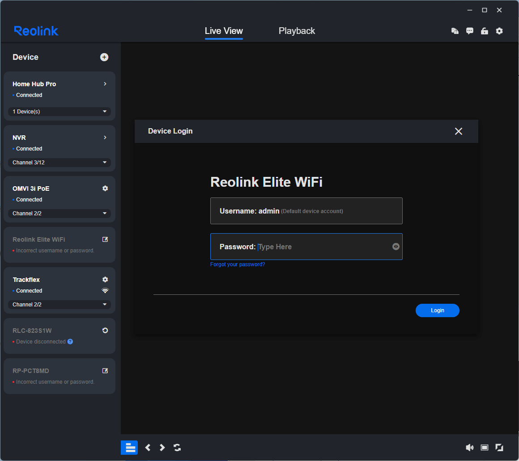The image size is (519, 461).
Task: Click the blue Login button
Action: tap(437, 310)
